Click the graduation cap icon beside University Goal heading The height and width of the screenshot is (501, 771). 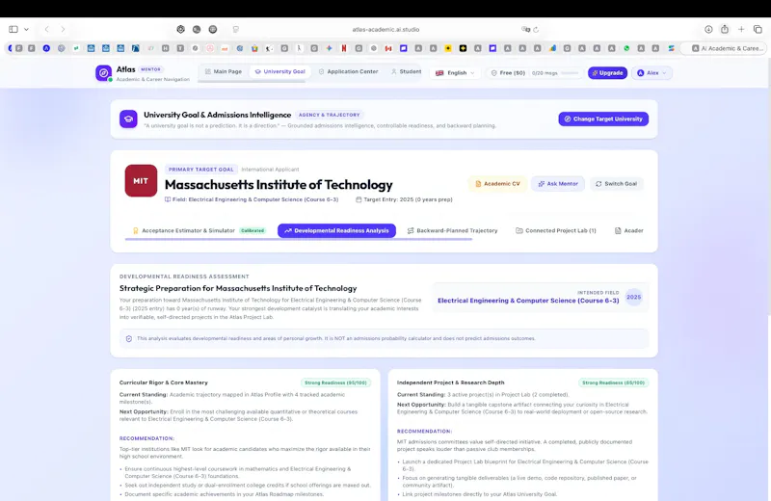(128, 119)
